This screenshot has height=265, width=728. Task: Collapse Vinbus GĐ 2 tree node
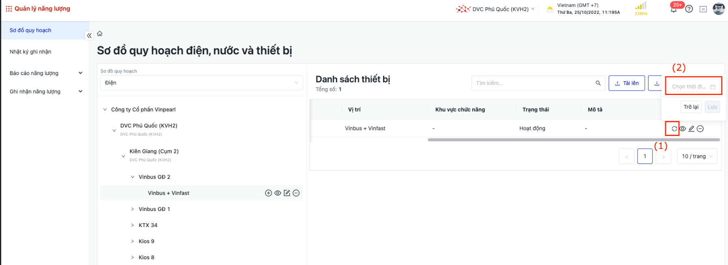(x=133, y=177)
